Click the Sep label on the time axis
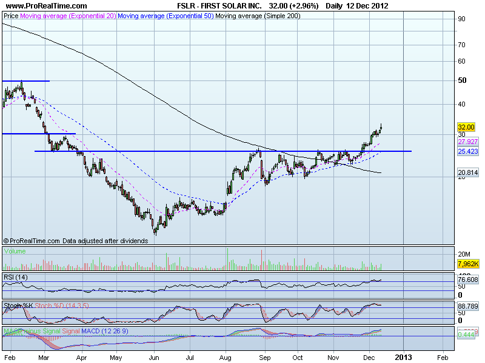 264,358
